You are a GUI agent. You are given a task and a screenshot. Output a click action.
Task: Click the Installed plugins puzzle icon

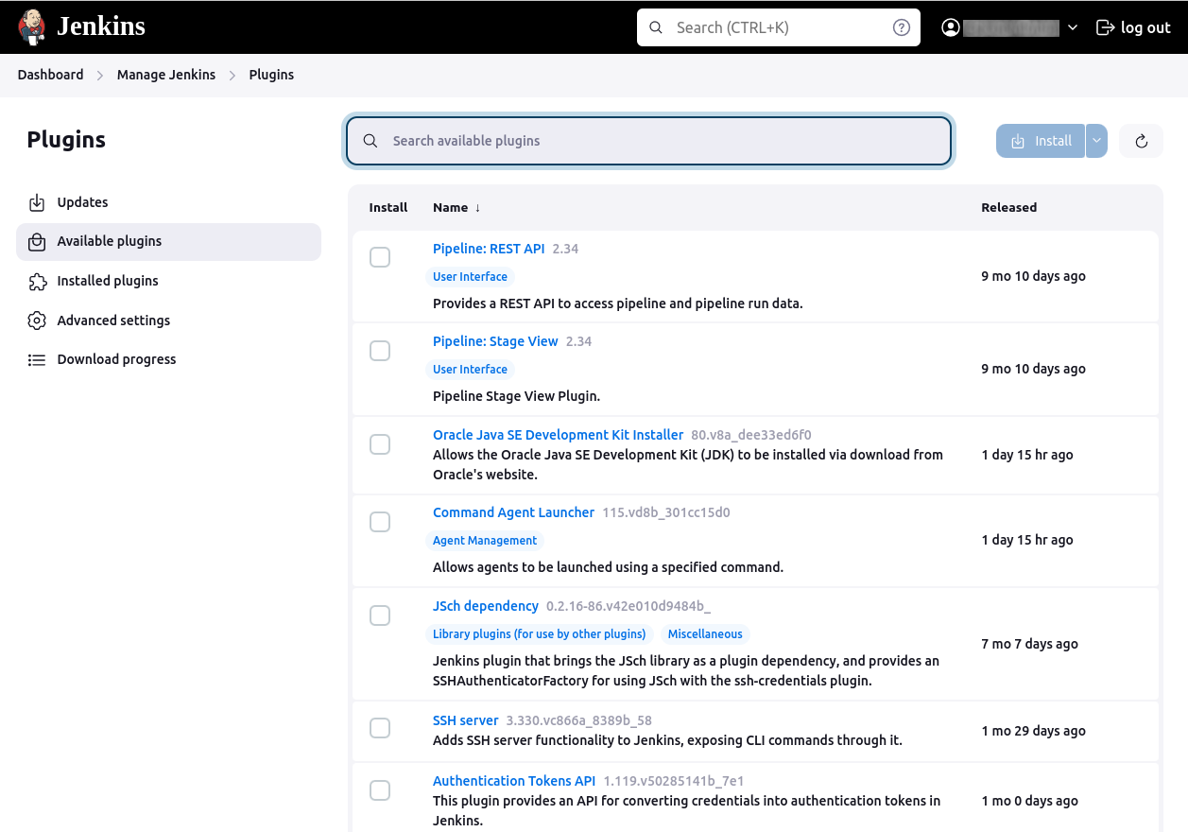37,281
